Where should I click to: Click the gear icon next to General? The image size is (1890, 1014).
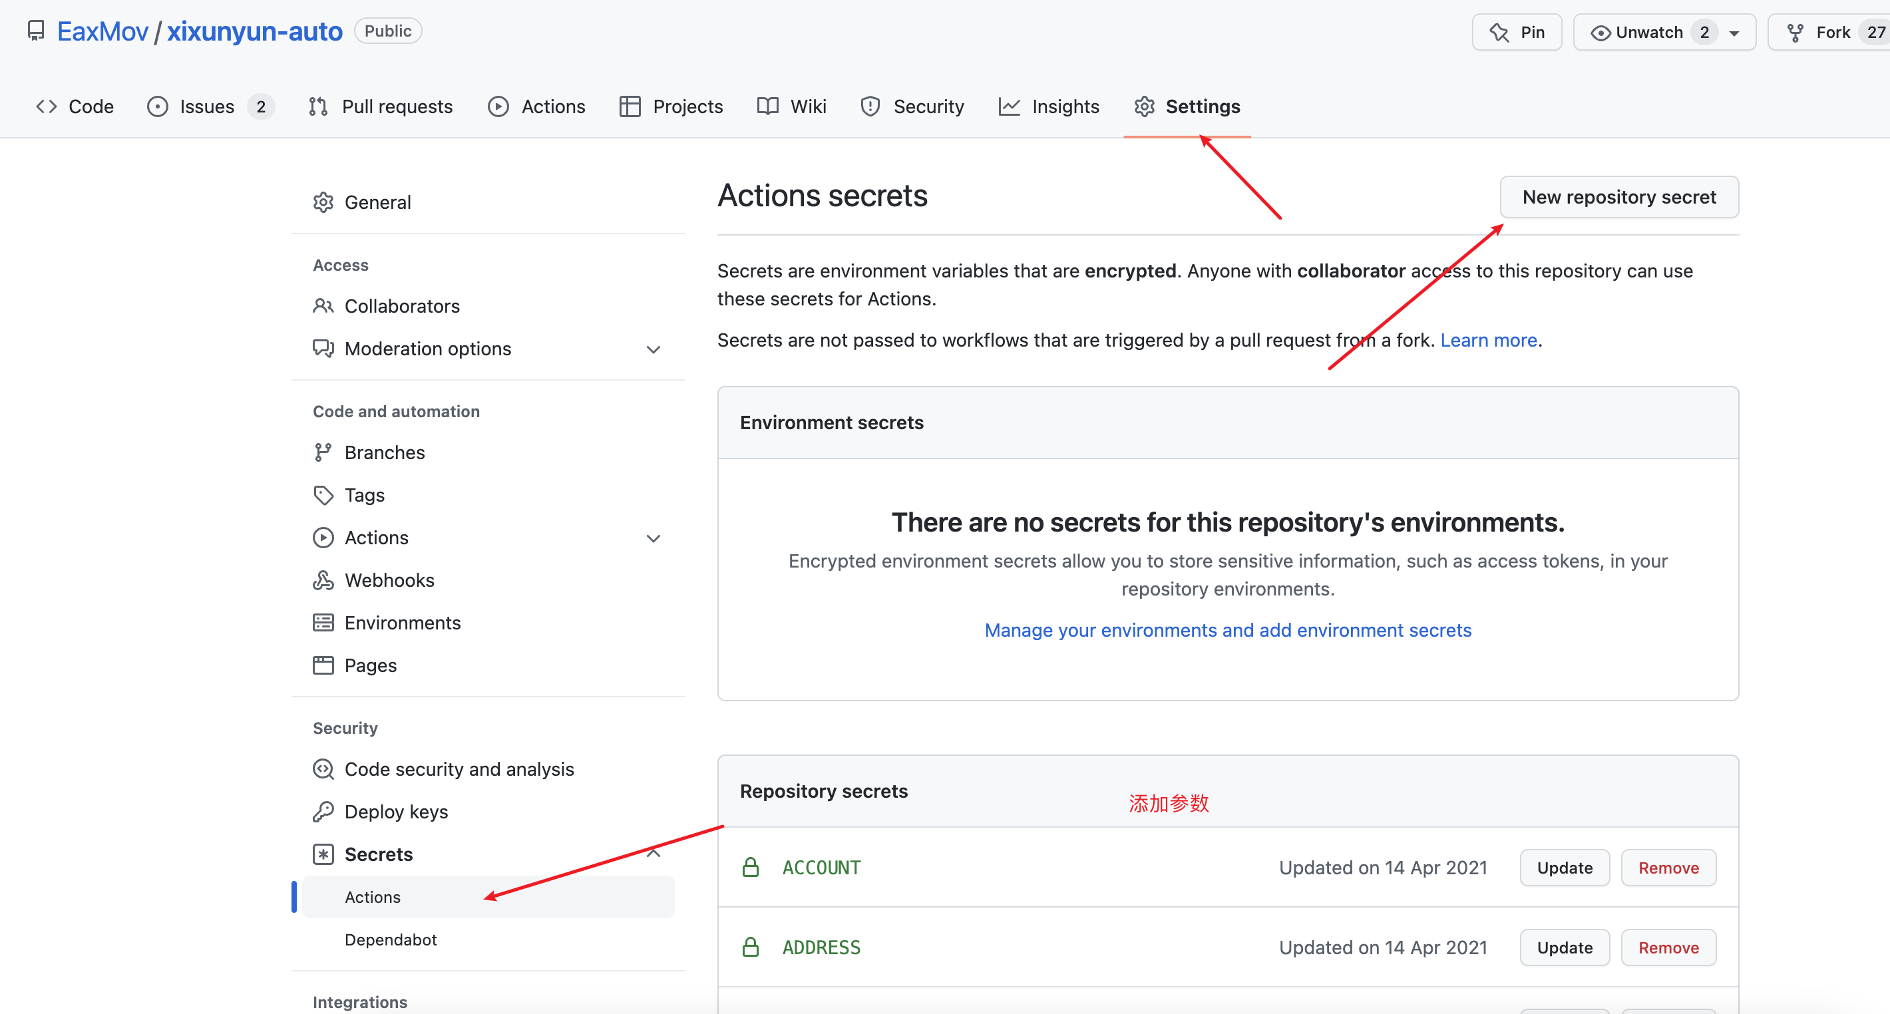[x=323, y=202]
